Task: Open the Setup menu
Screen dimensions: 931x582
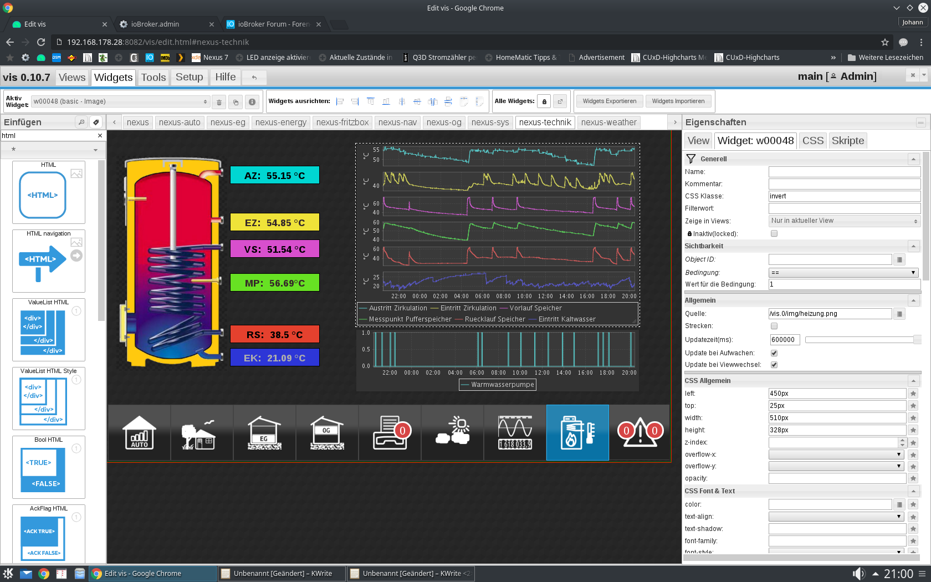Action: [x=190, y=77]
